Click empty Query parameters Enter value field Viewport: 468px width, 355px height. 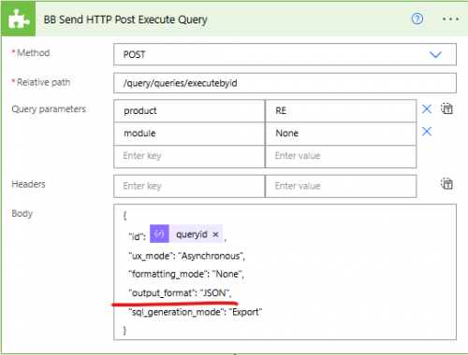(341, 156)
